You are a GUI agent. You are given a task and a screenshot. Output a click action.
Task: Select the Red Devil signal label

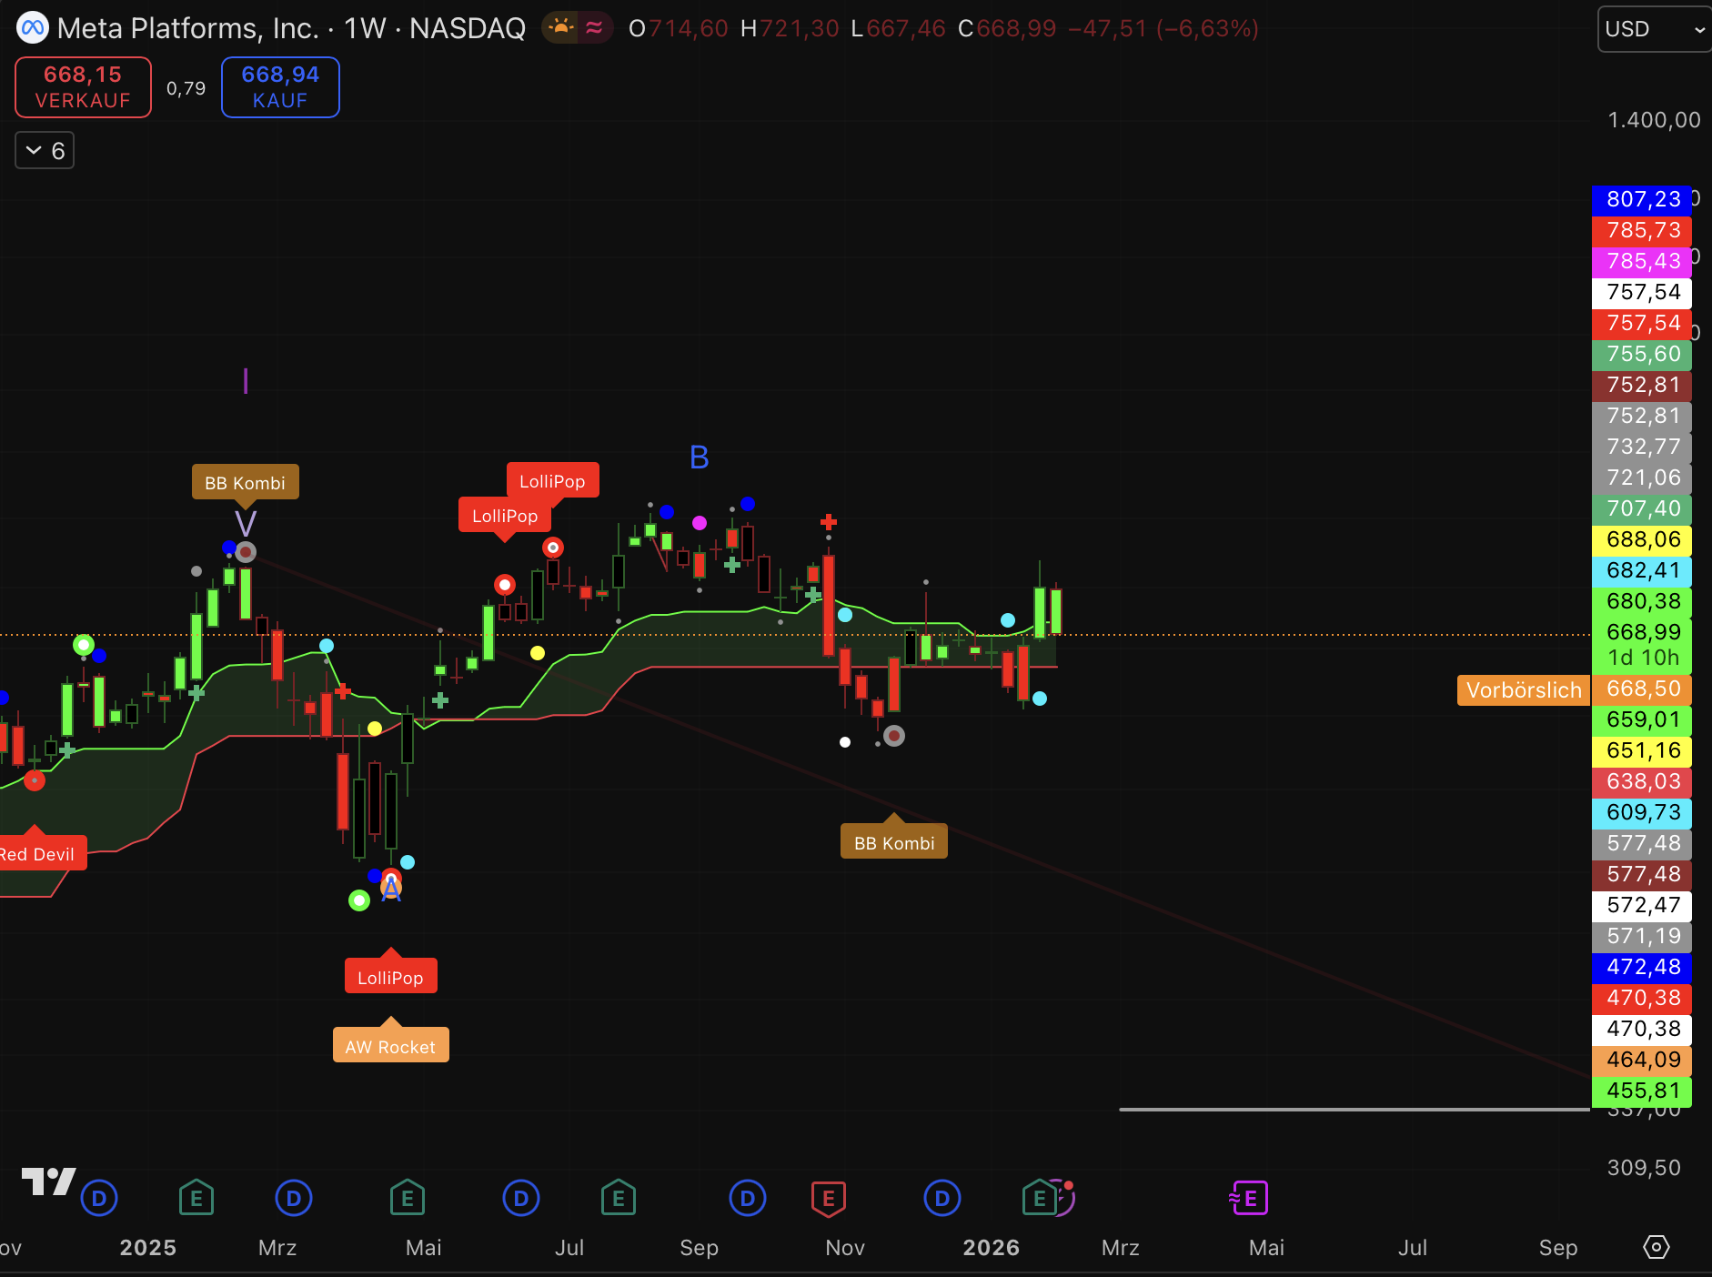click(x=38, y=854)
